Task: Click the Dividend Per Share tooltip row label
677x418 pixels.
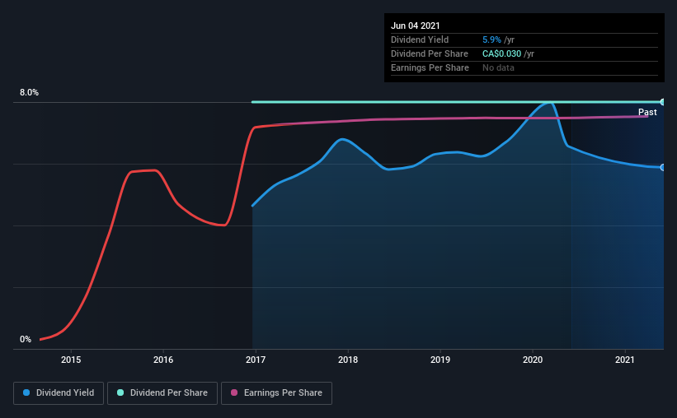Action: 430,53
